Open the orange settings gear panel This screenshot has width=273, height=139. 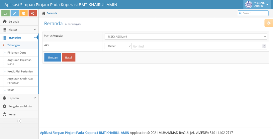click(x=269, y=23)
